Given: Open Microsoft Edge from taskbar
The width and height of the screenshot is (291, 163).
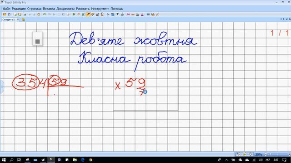Looking at the screenshot, I should click(83, 160).
